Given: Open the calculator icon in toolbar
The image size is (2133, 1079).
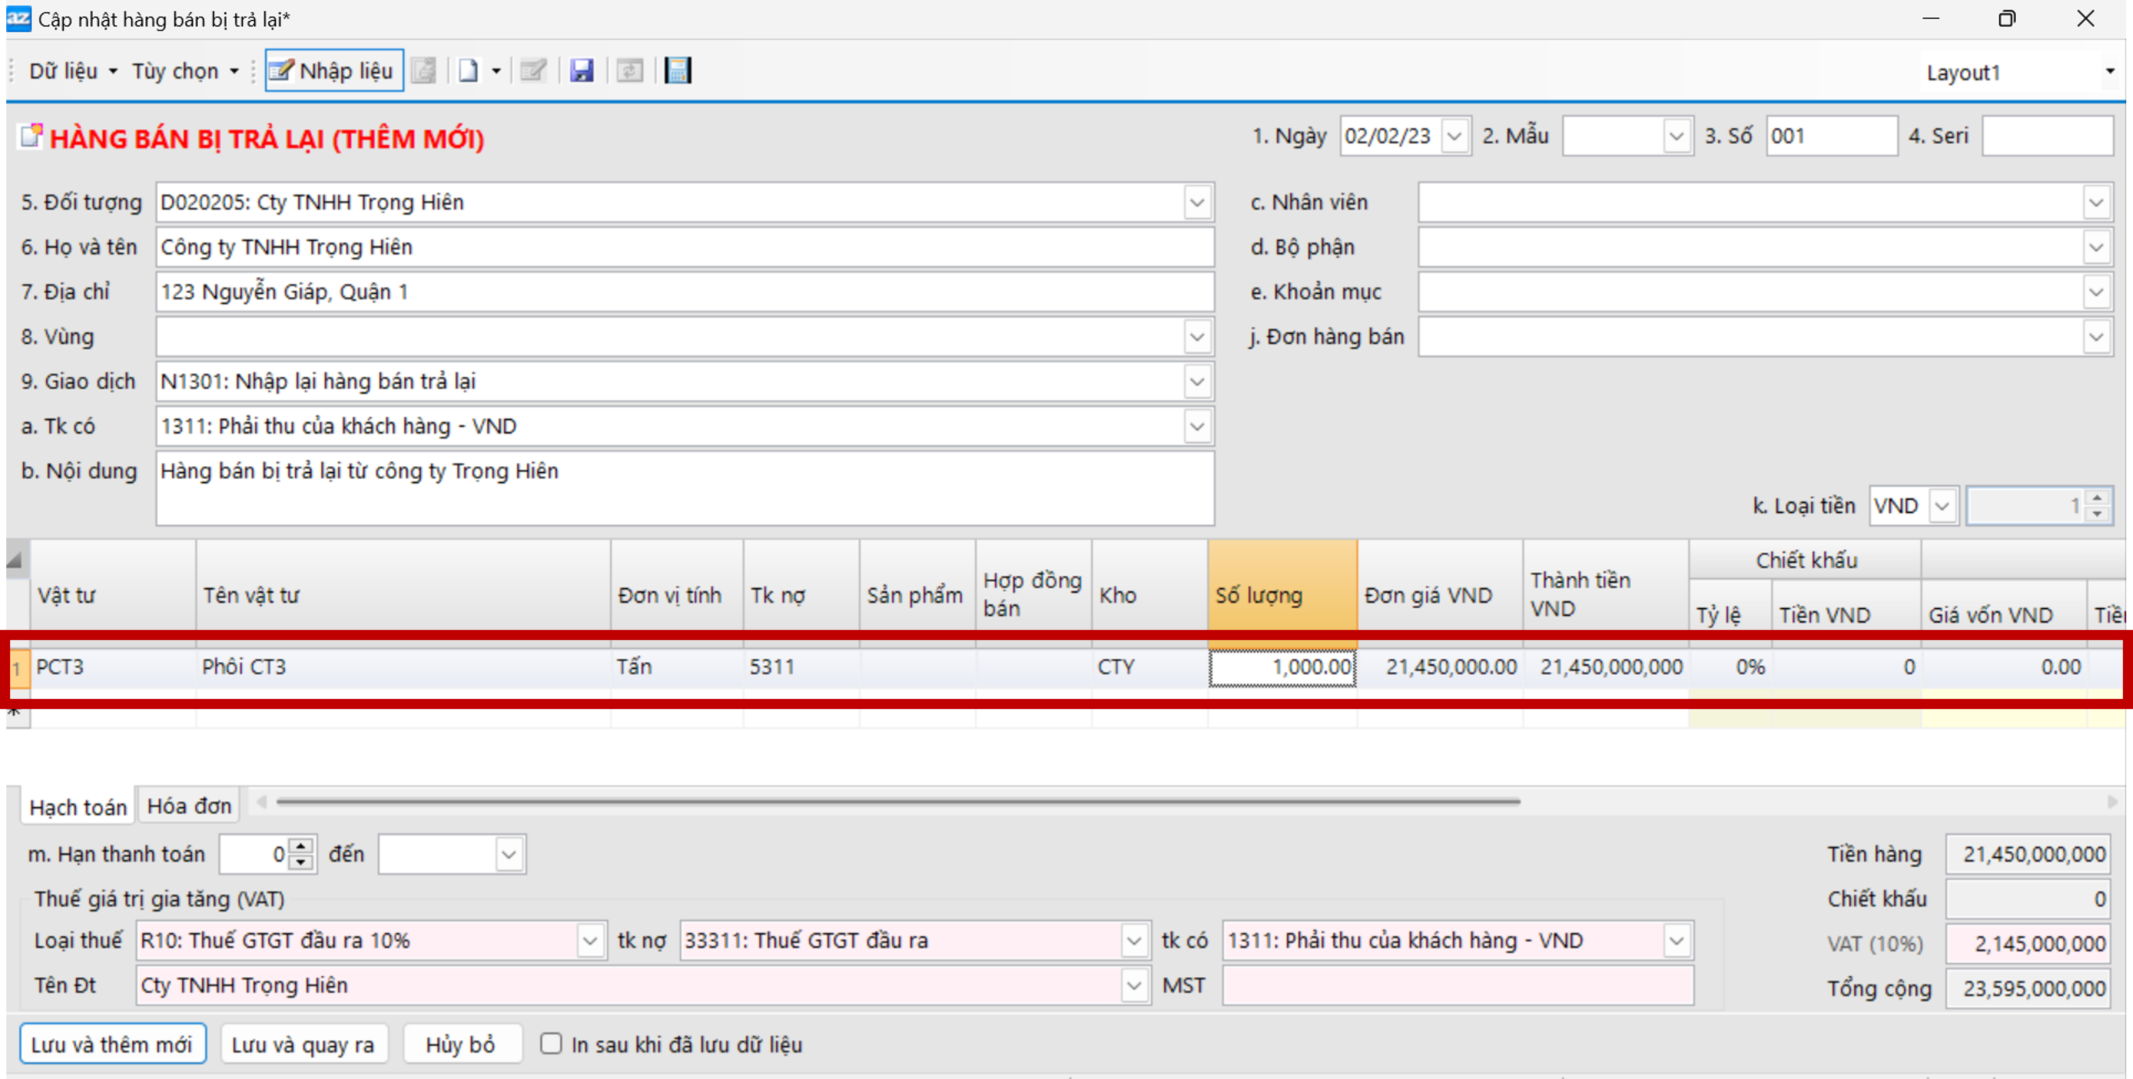Looking at the screenshot, I should [x=677, y=70].
